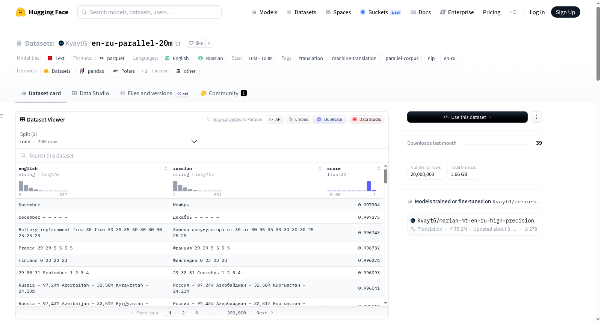This screenshot has width=601, height=323.
Task: Filter by parquet format tag
Action: [112, 58]
